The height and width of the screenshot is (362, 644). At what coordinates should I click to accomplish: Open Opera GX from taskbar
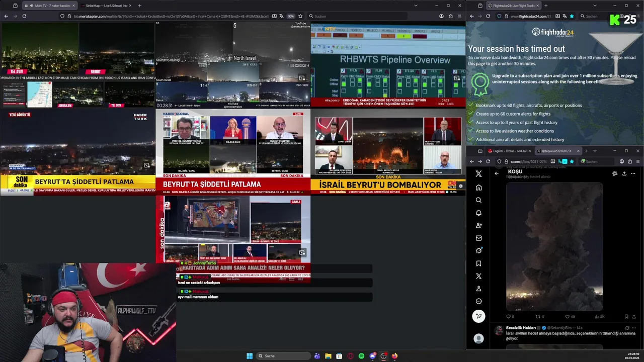pos(350,356)
